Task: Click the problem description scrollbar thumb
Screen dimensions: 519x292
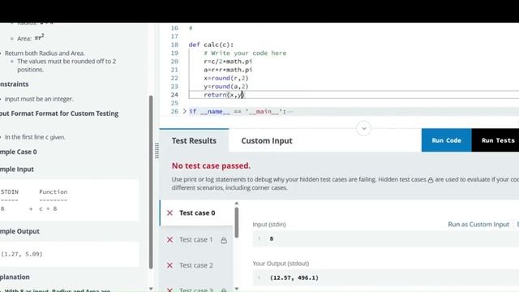Action: pos(151,182)
